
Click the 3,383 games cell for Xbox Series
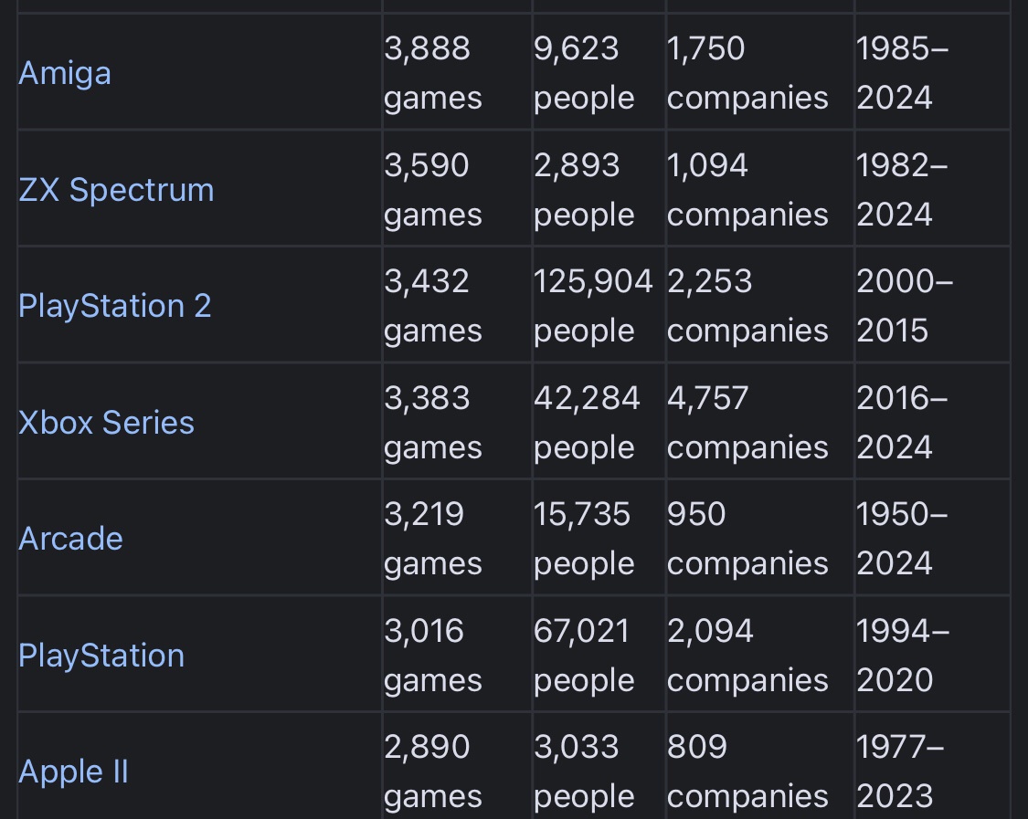click(457, 422)
